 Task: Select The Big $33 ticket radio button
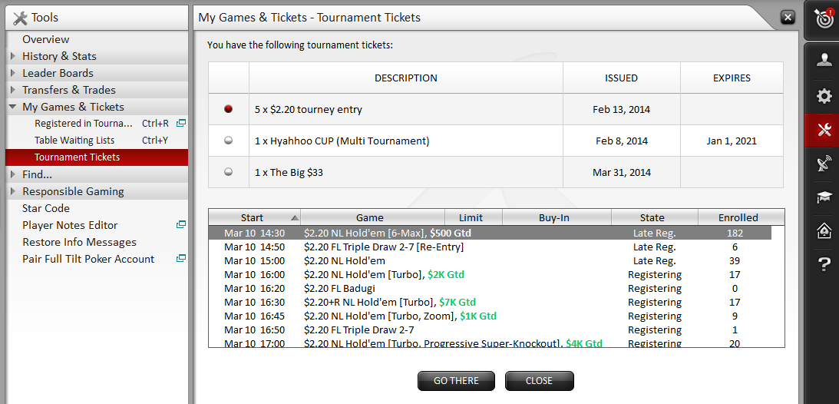coord(228,173)
